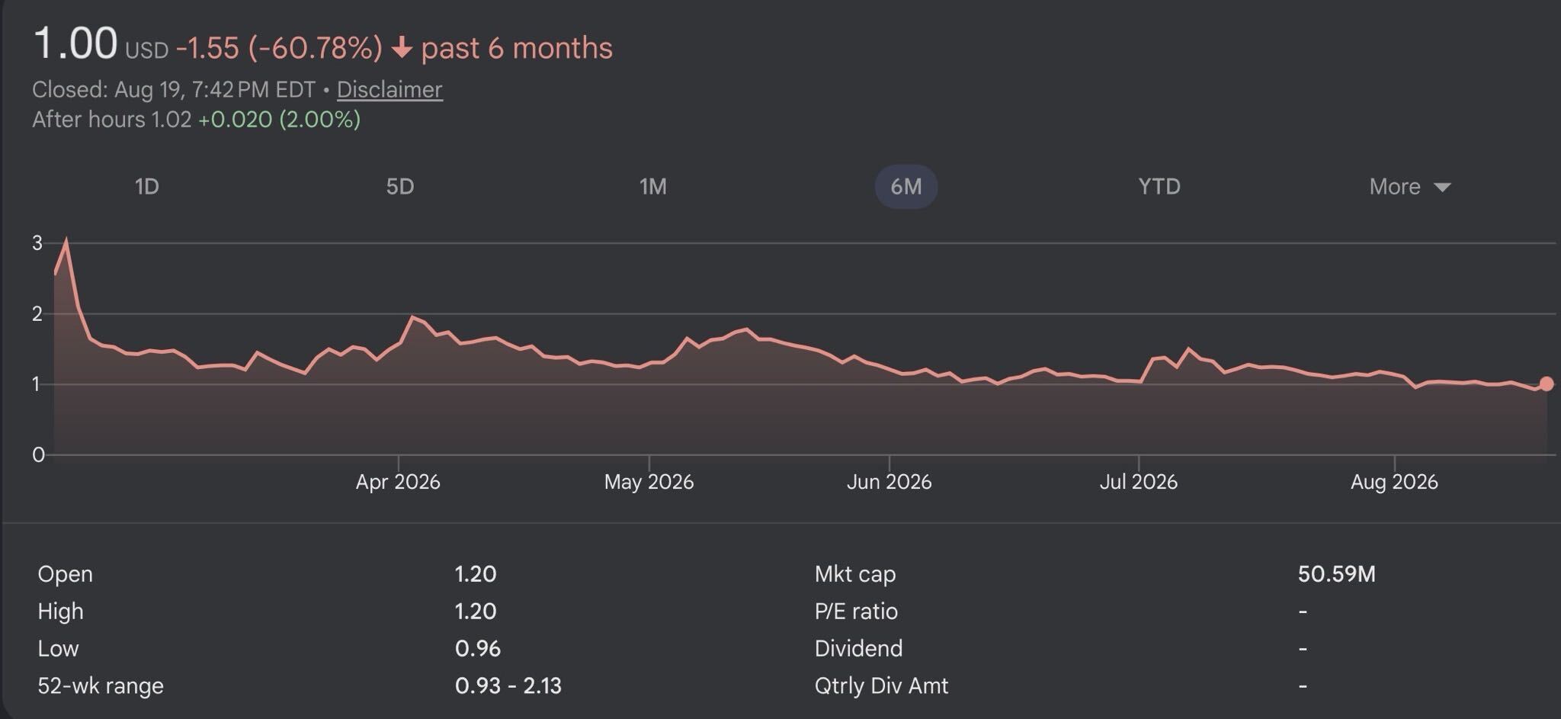Click the 1.00 USD current price

101,44
